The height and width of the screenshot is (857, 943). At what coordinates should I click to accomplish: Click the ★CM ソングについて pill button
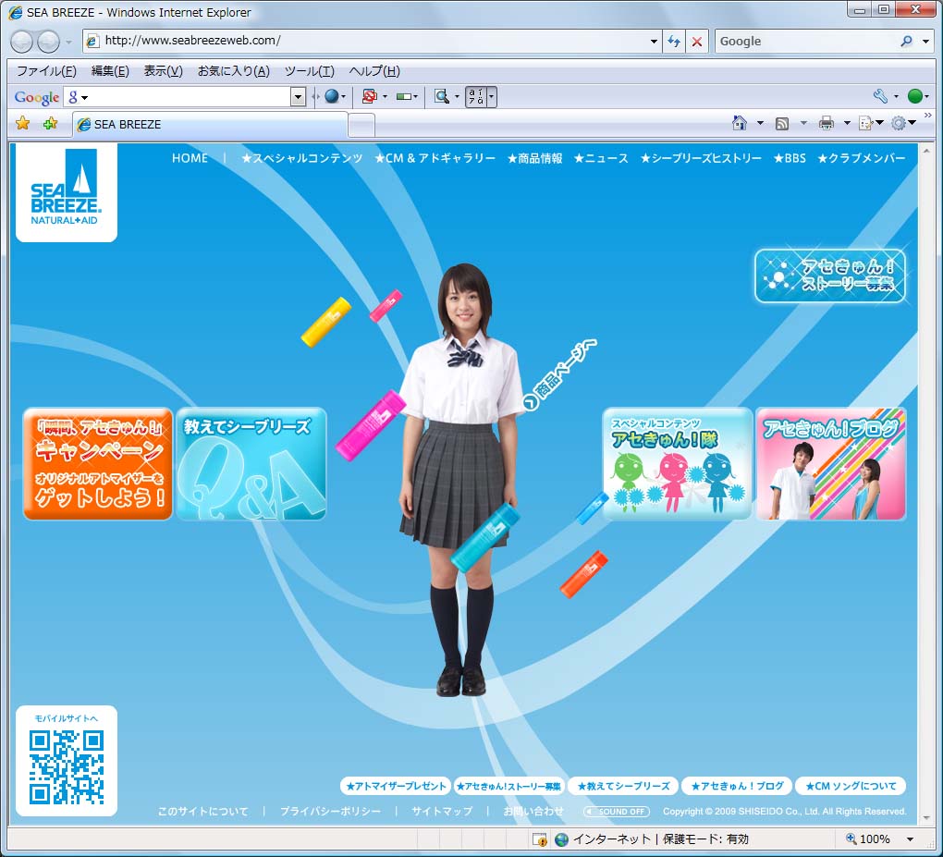coord(851,786)
